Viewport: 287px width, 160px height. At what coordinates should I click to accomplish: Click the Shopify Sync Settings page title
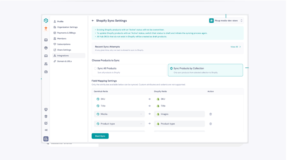click(111, 21)
